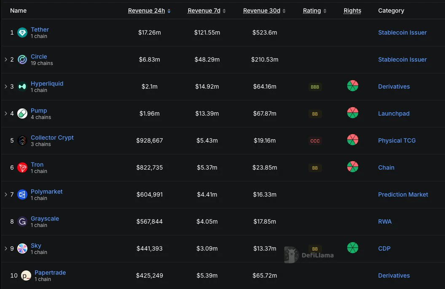Open the Collector Crypt protocol link
Image resolution: width=445 pixels, height=289 pixels.
point(52,138)
